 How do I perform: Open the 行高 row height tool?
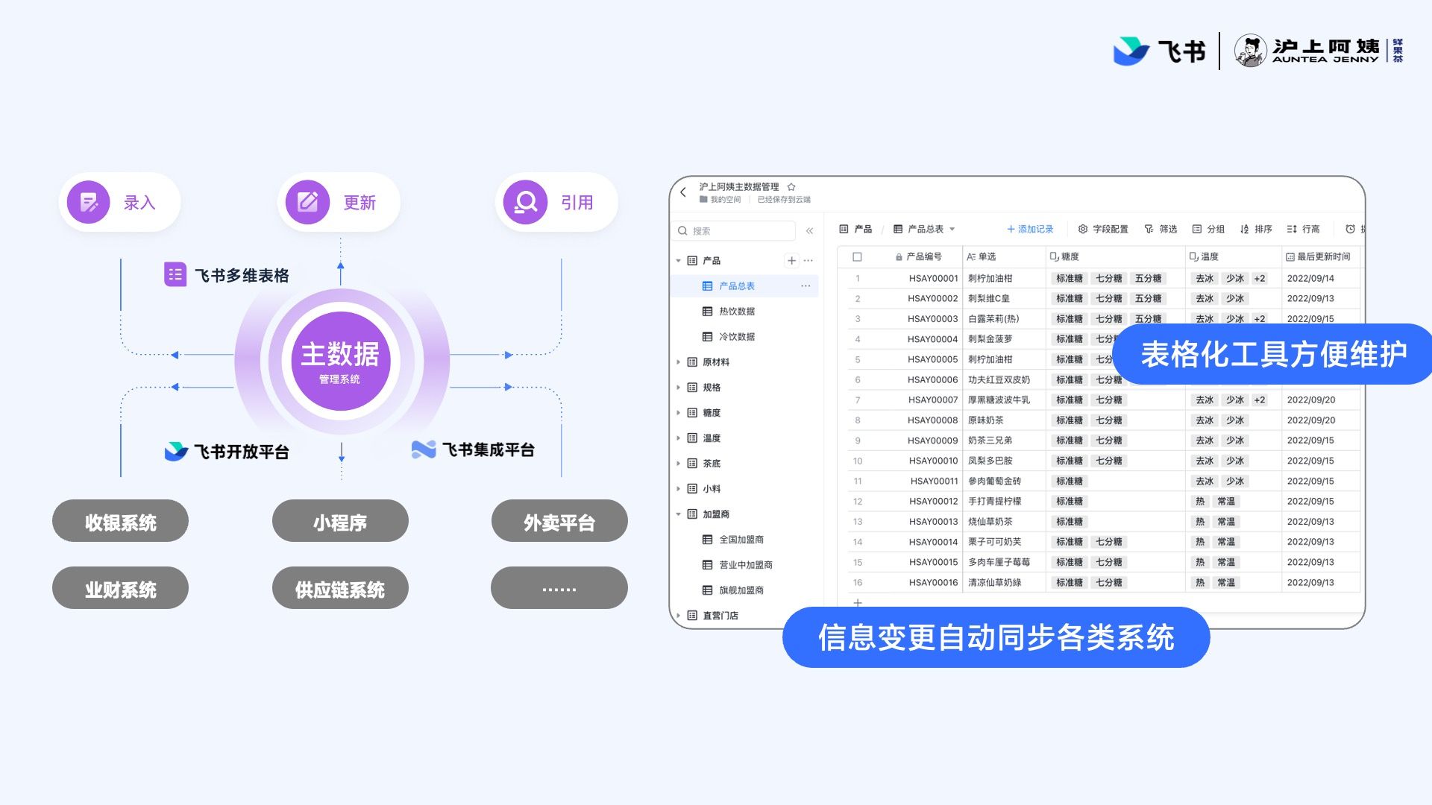coord(1303,230)
